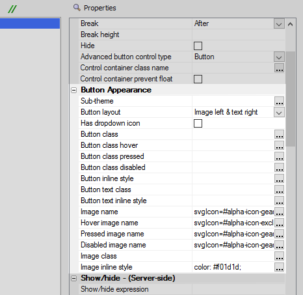This screenshot has width=303, height=295.
Task: Click the scrollbar up arrow in Properties
Action: (x=291, y=24)
